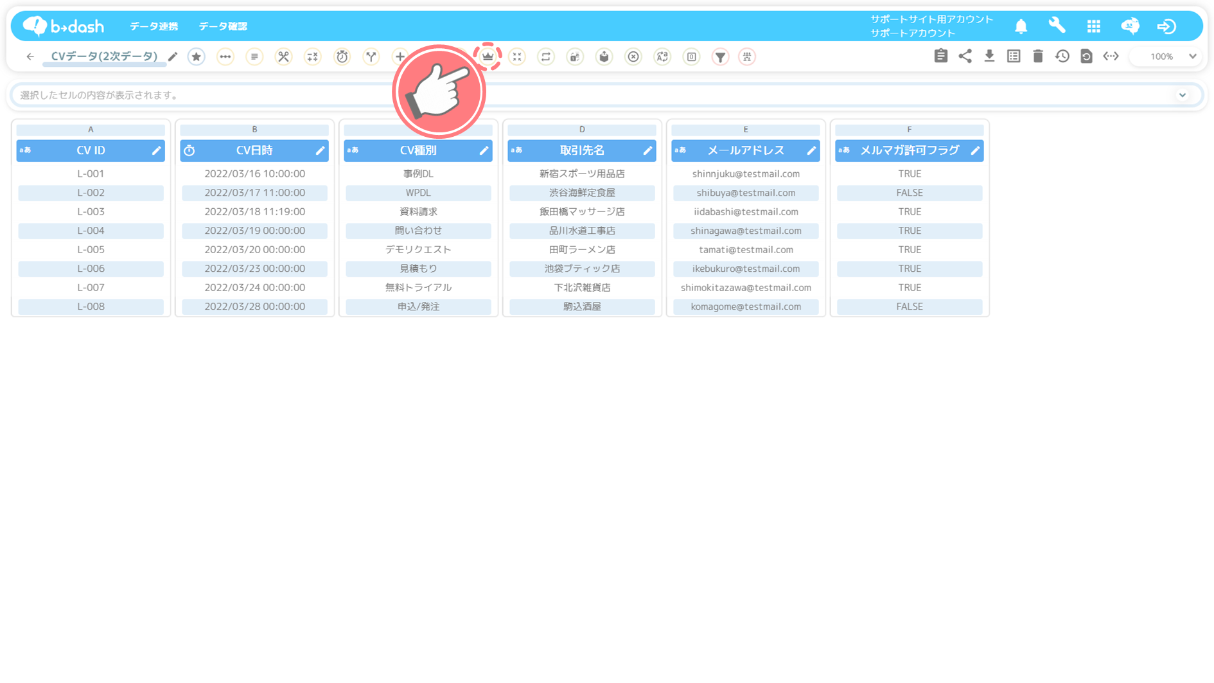Click the stopwatch date processing icon
Viewport: 1214px width, 683px height.
click(342, 57)
